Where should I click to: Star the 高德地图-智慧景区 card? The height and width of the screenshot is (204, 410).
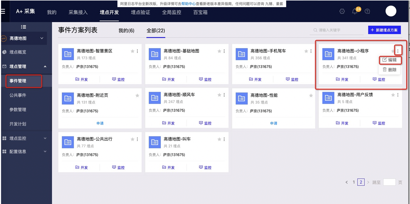(133, 51)
